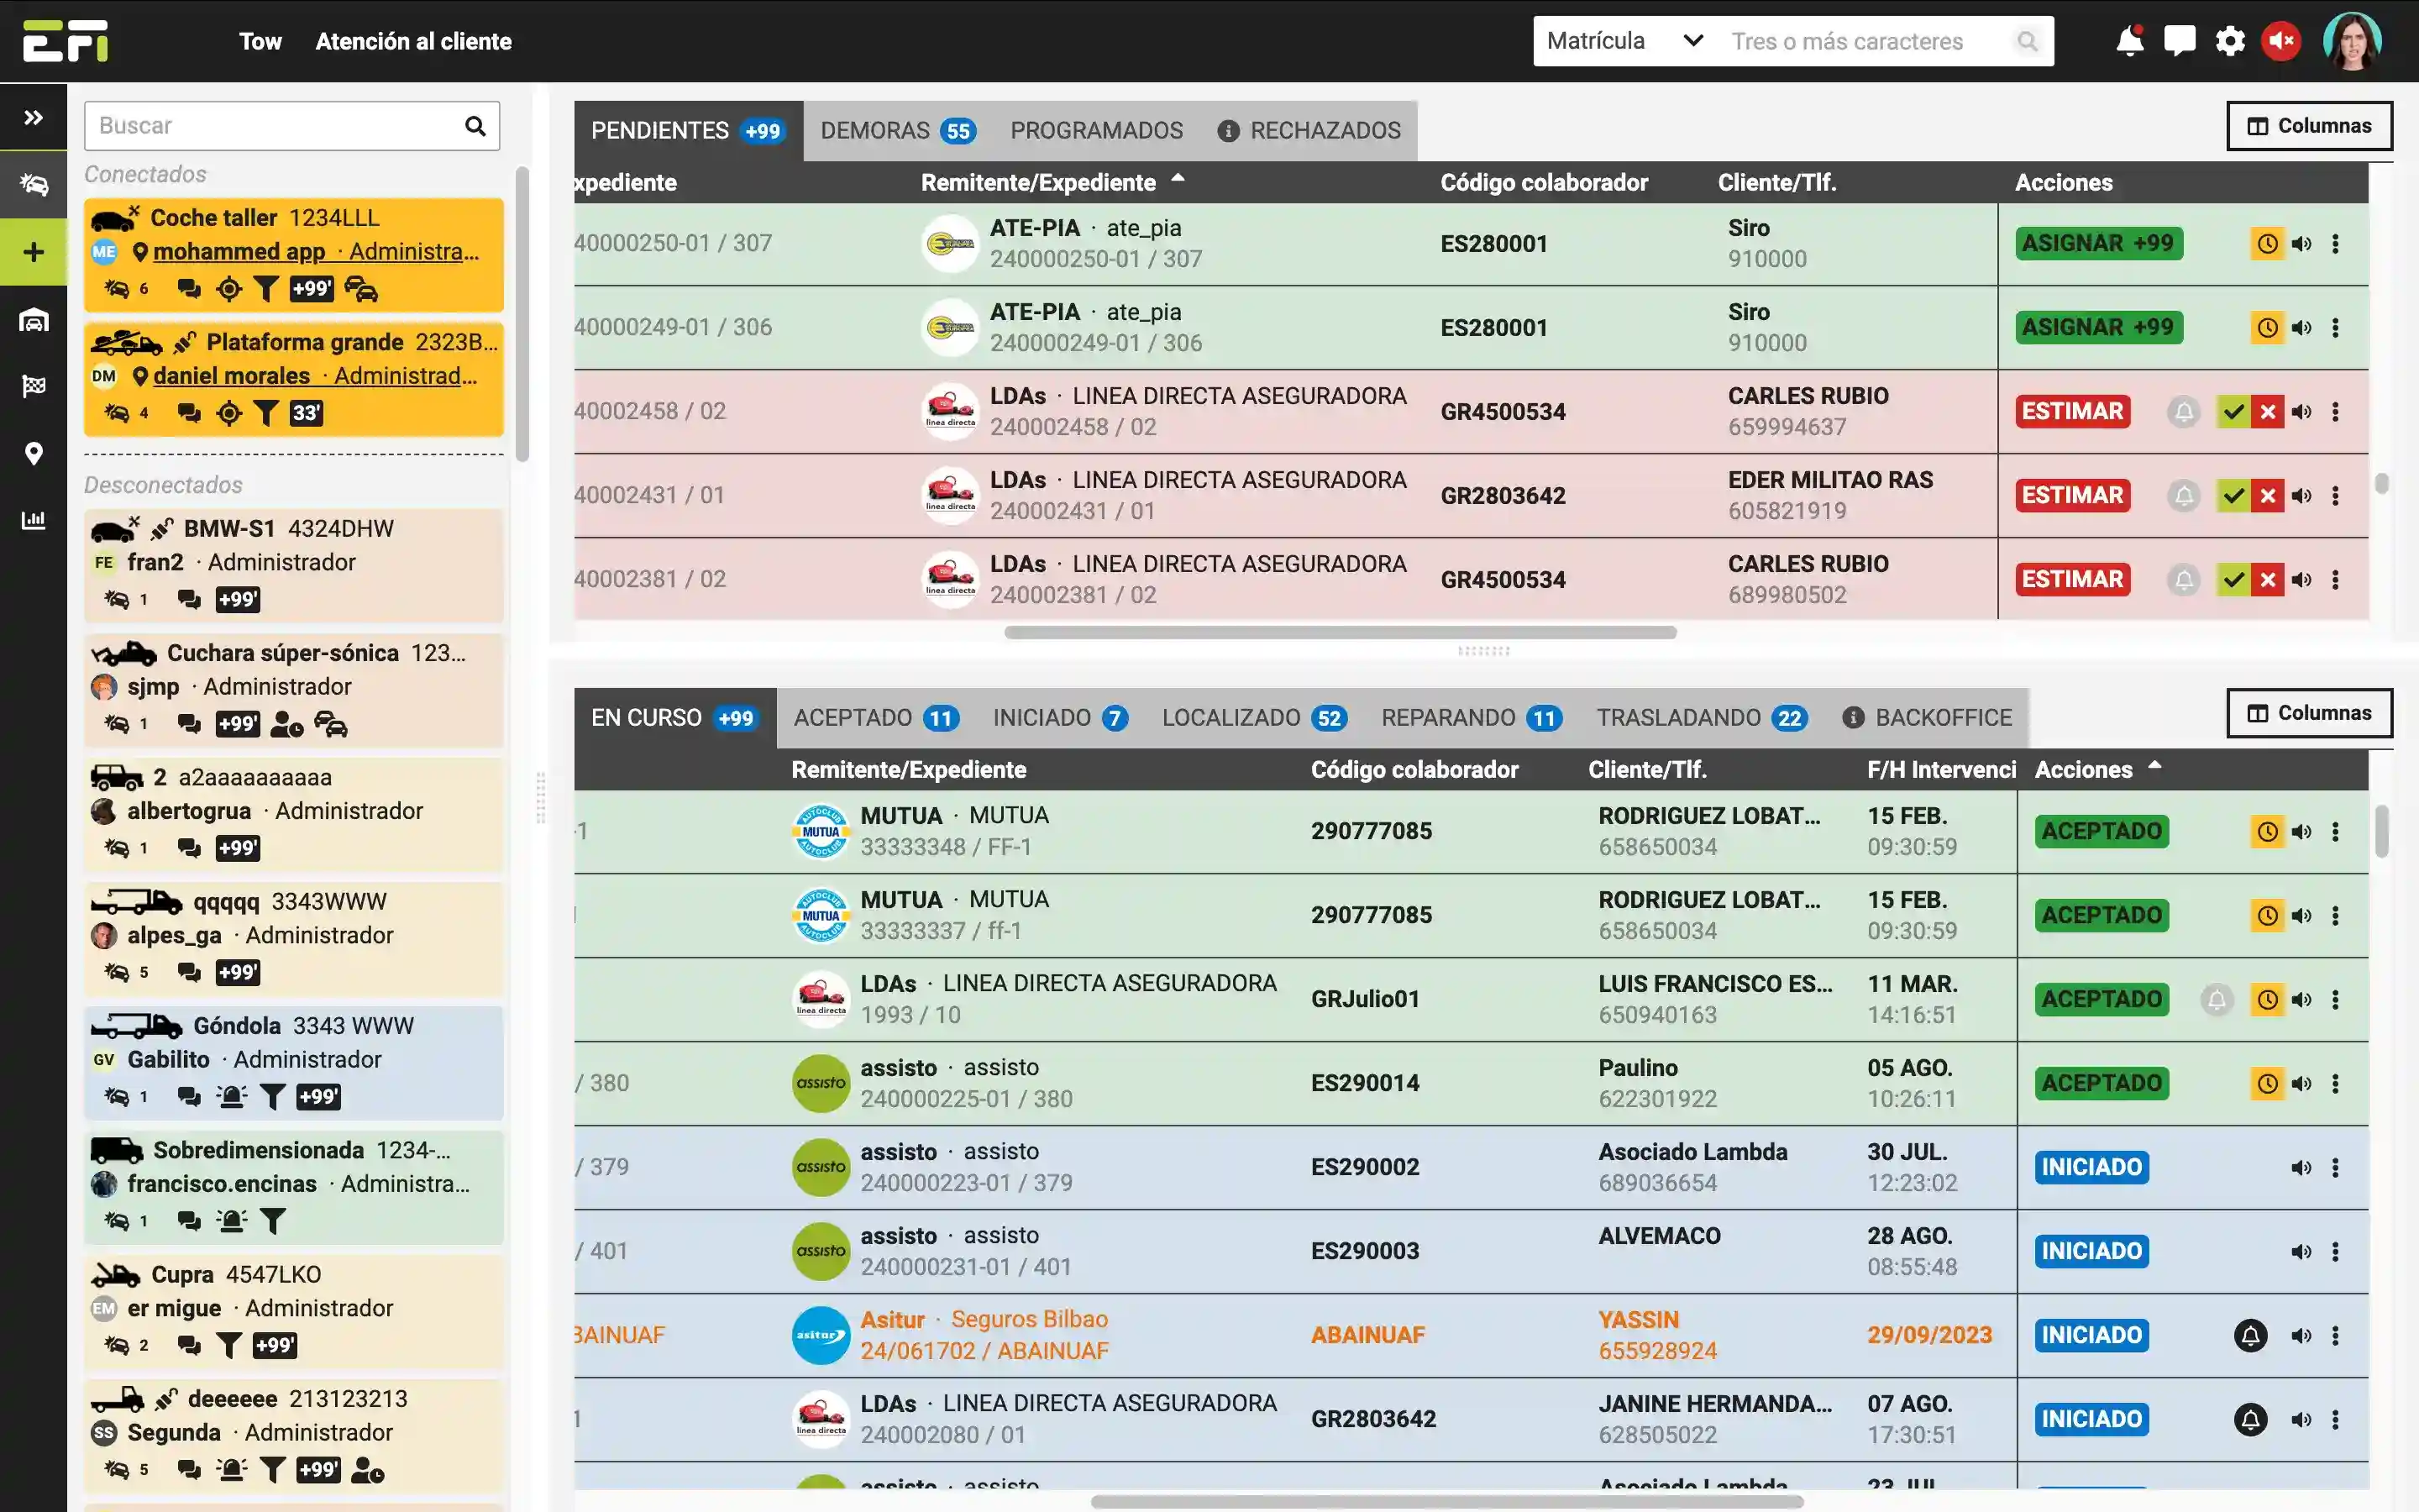
Task: Click ESTIMAR for EDER MILITAO RAS row
Action: point(2072,495)
